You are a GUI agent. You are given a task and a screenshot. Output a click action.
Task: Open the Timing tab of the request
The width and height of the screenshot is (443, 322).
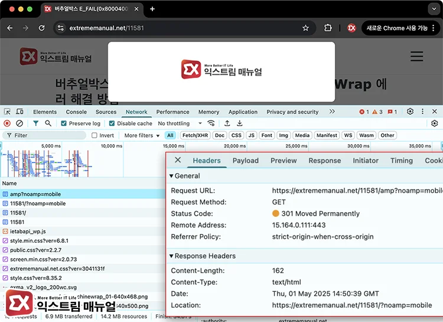(x=402, y=161)
